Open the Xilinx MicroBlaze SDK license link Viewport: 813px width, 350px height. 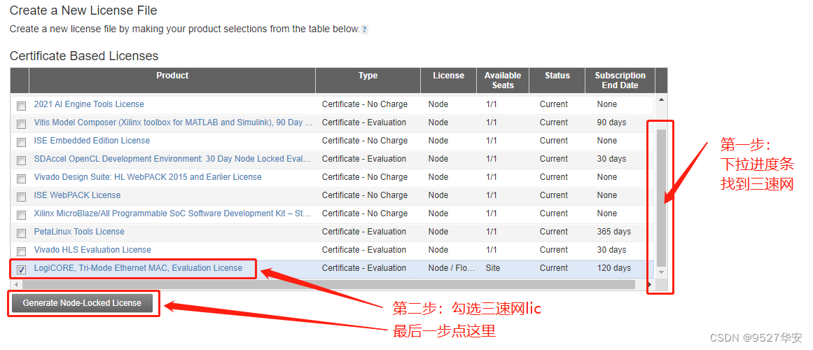click(172, 213)
